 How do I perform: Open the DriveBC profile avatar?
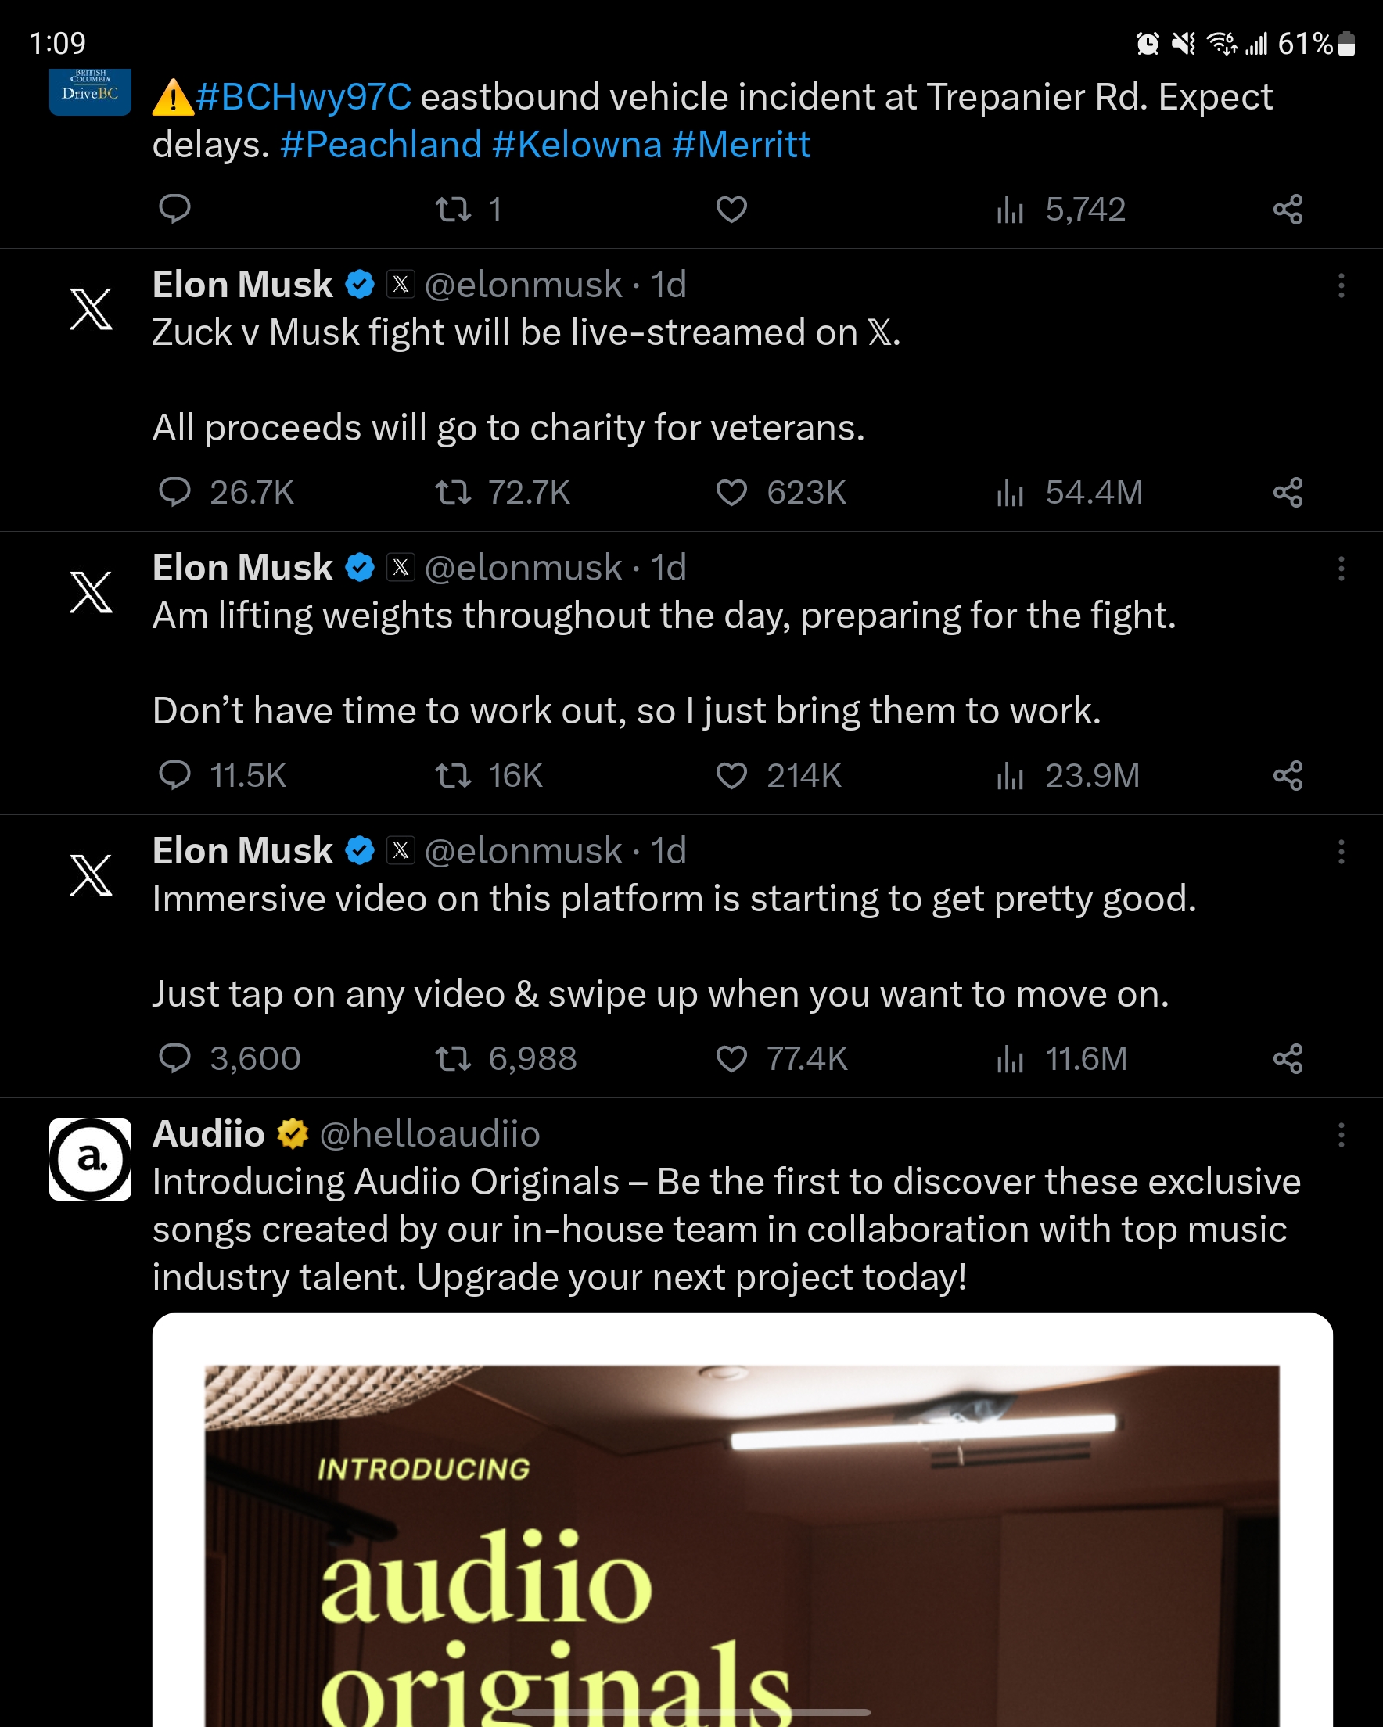90,92
